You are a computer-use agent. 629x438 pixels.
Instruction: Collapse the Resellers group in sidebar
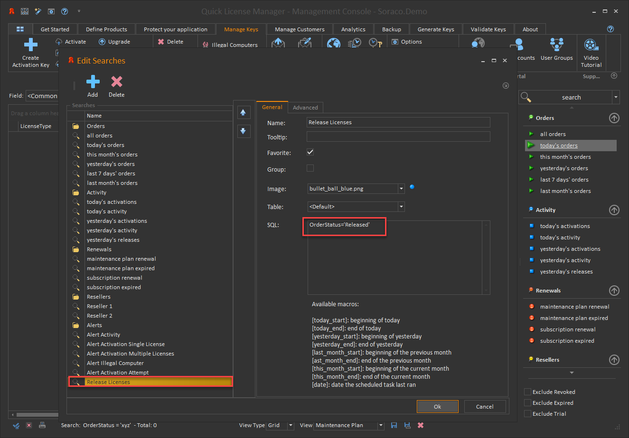click(x=614, y=360)
